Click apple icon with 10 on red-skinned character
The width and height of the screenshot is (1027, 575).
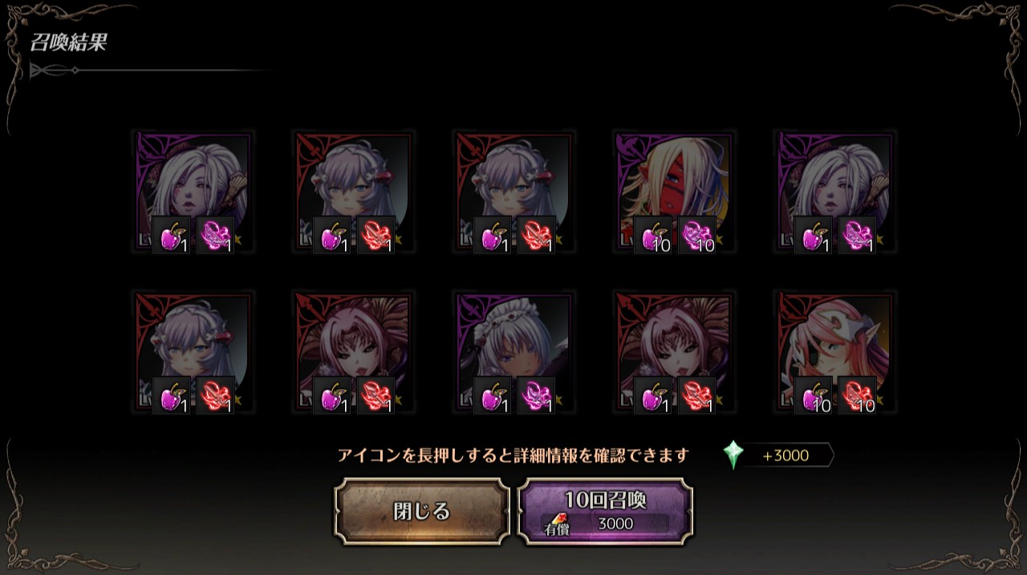653,236
